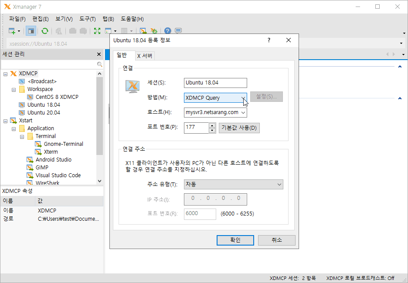
Task: Open the view mode dropdown arrow
Action: 115,31
